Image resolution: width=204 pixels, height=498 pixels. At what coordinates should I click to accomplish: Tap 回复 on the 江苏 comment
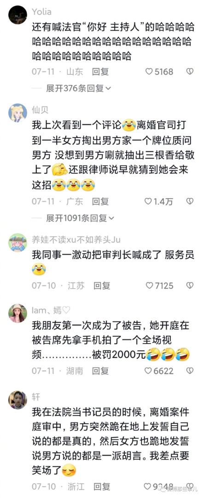click(x=101, y=285)
